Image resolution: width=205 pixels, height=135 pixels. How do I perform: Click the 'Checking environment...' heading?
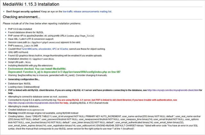(21, 17)
